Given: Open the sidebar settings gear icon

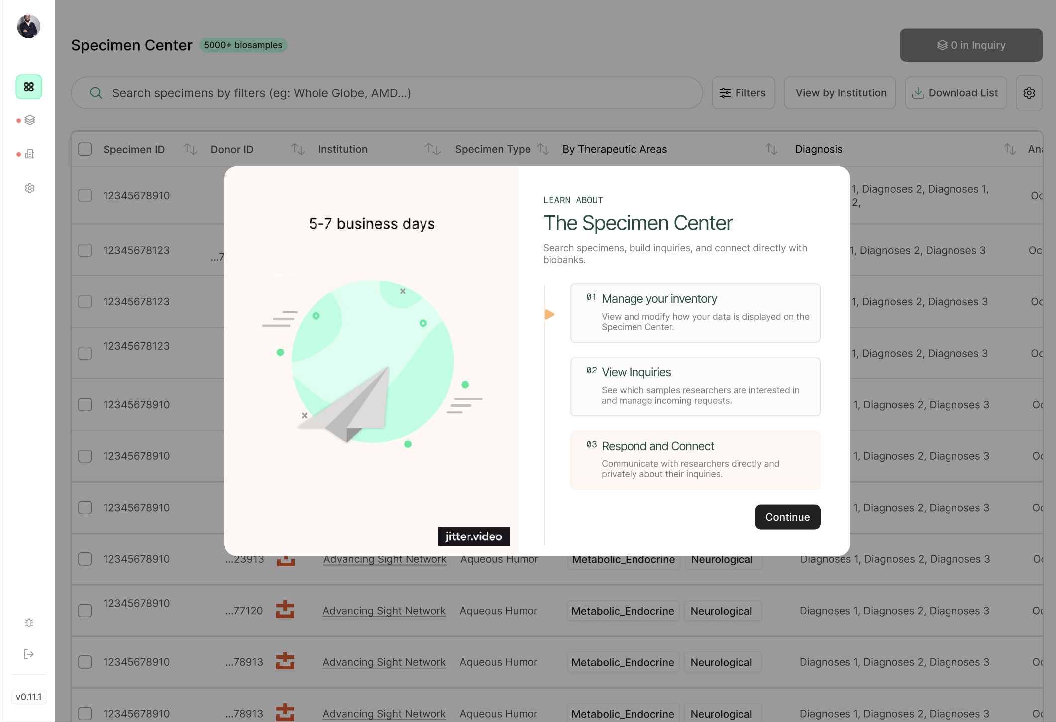Looking at the screenshot, I should tap(30, 188).
